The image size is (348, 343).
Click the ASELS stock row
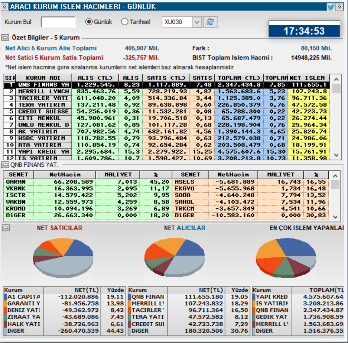[x=251, y=182]
